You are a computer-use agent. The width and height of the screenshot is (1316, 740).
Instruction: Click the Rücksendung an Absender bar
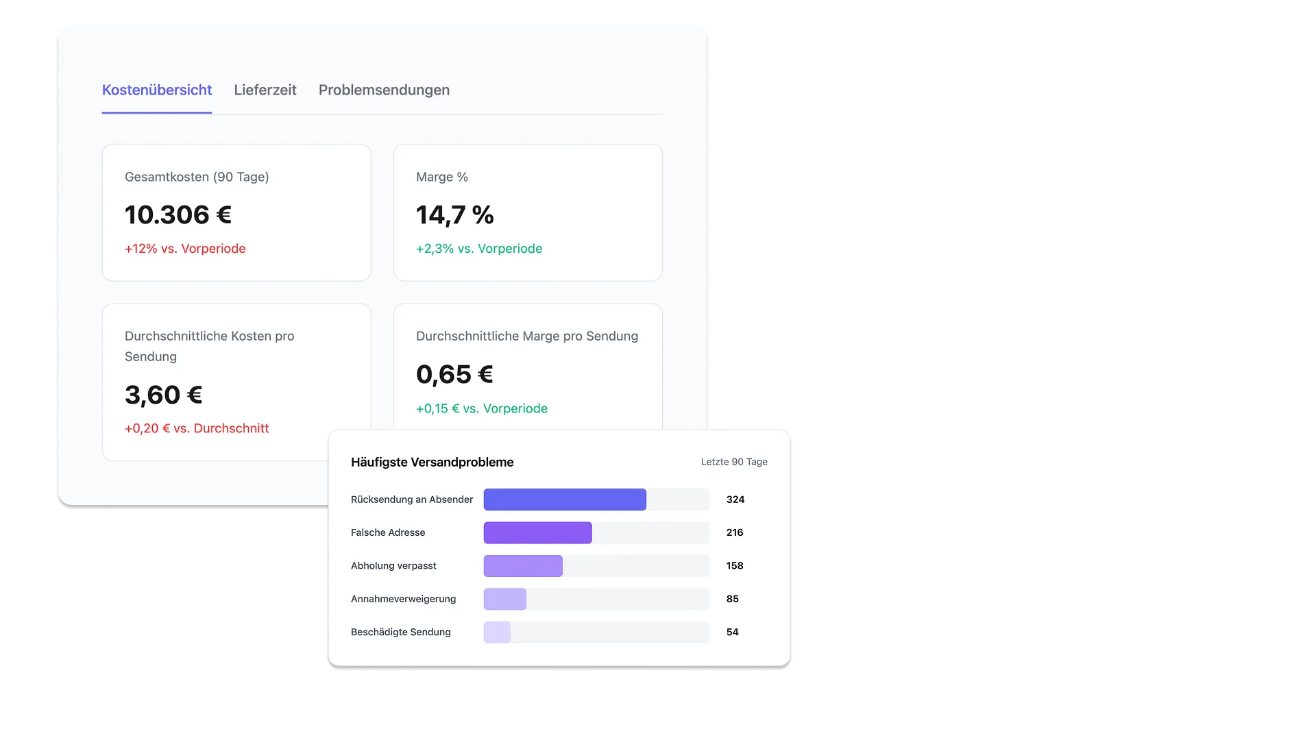pyautogui.click(x=565, y=500)
